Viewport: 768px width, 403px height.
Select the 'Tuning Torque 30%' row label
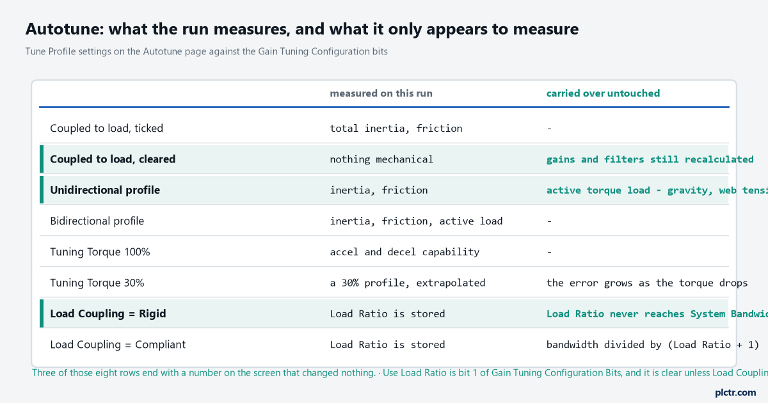click(97, 283)
